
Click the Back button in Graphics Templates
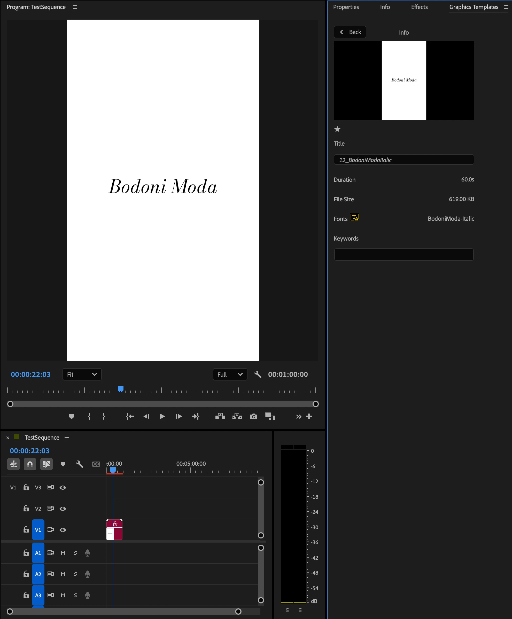coord(350,32)
